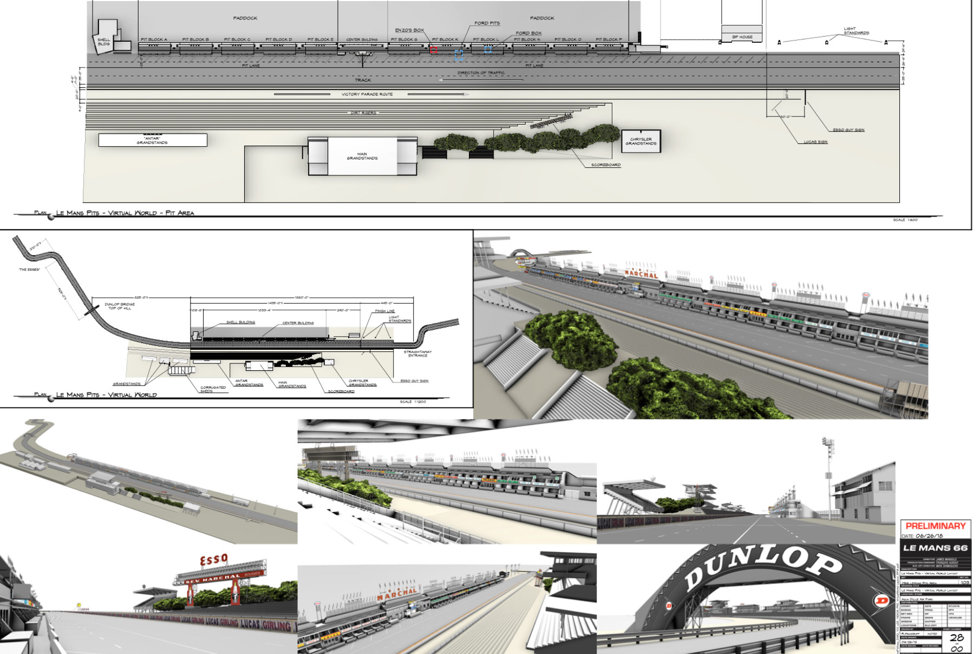Select the PIT BLOCK D label

pos(279,40)
